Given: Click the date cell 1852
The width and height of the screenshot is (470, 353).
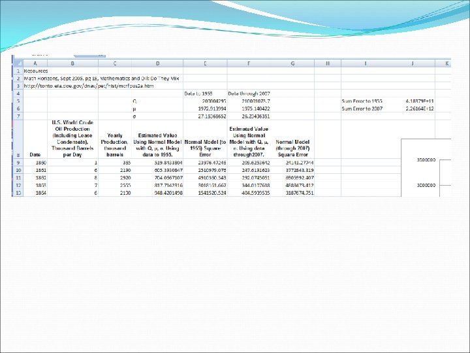Looking at the screenshot, I should point(40,177).
